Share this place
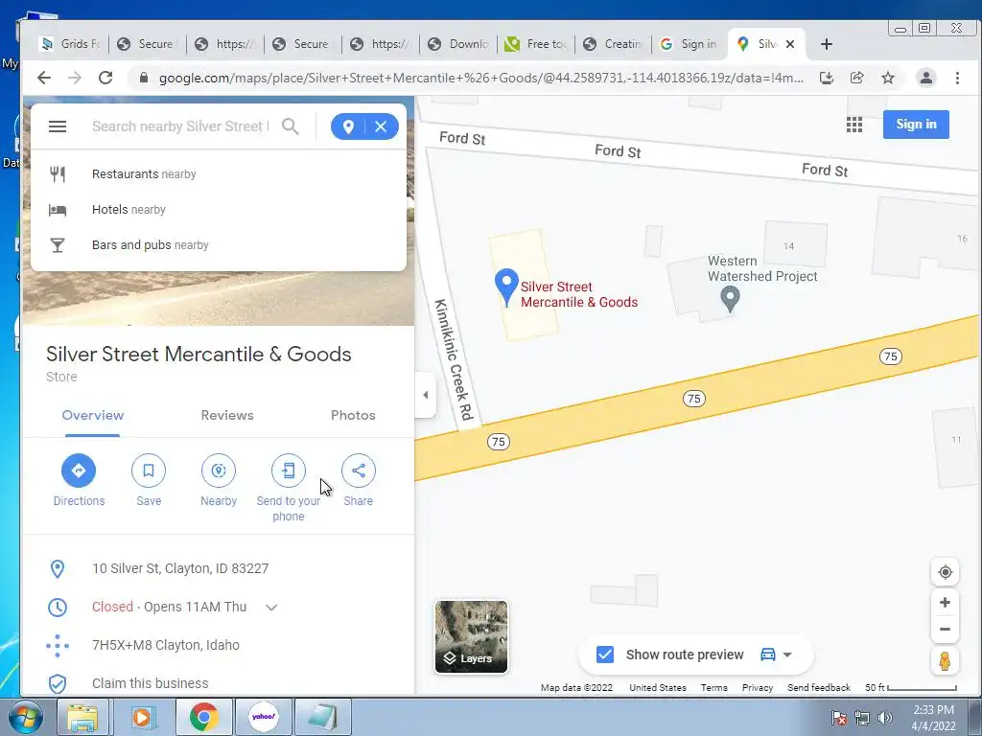This screenshot has width=982, height=736. (359, 471)
